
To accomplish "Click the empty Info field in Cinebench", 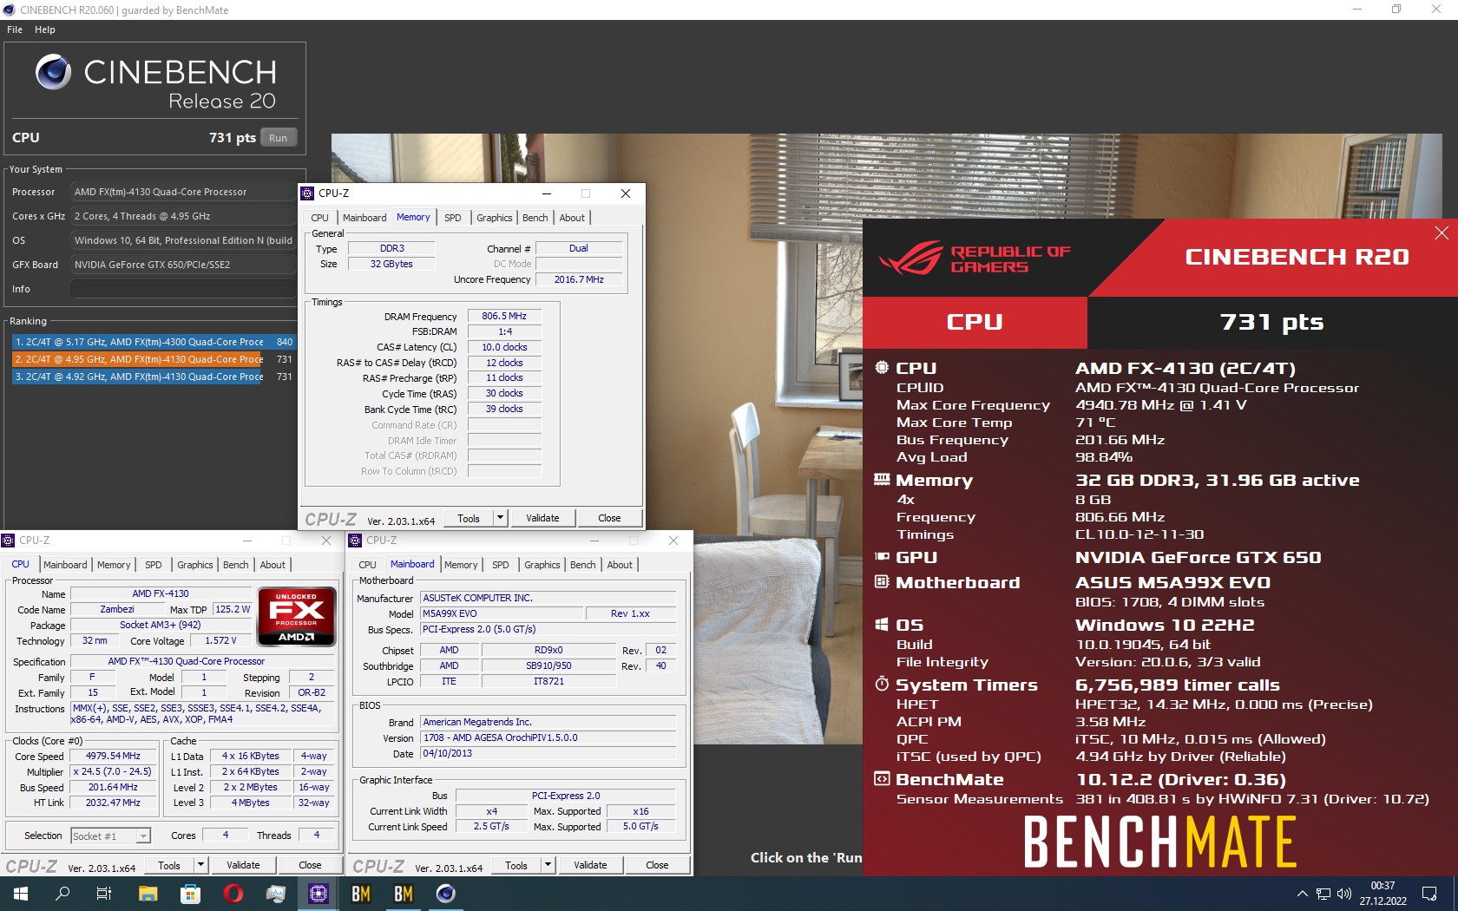I will point(182,289).
